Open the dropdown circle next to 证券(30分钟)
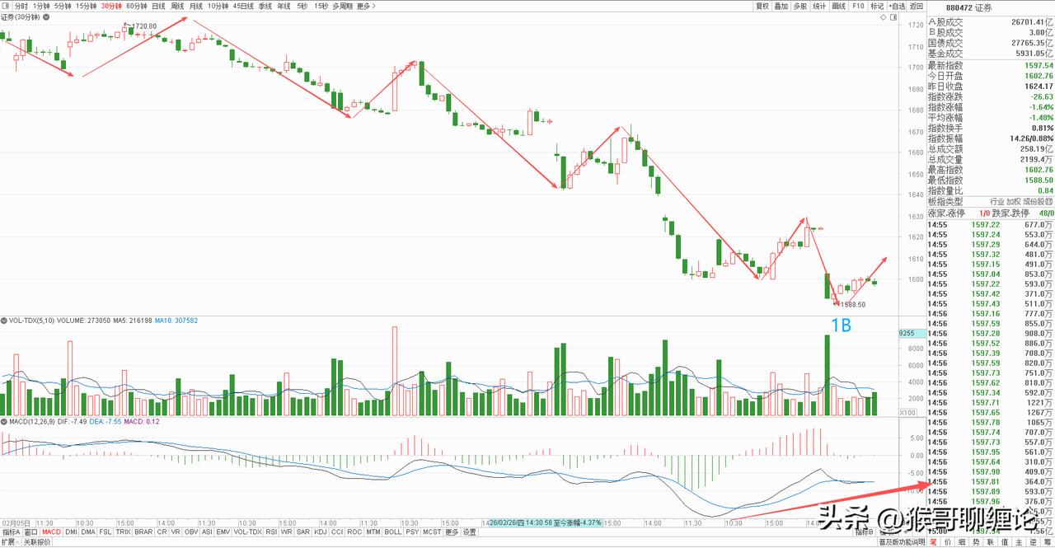Image resolution: width=1055 pixels, height=548 pixels. point(46,17)
